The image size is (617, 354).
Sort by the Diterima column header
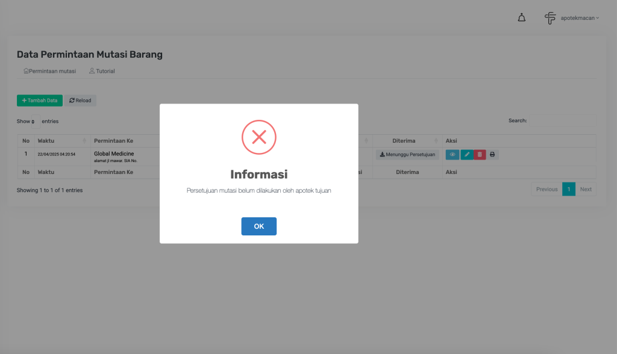pyautogui.click(x=407, y=141)
